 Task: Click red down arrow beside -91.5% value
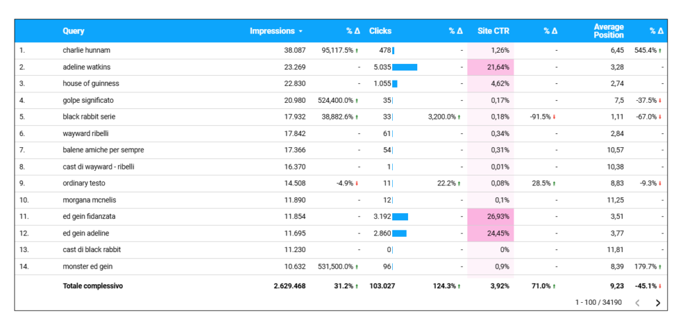point(555,117)
